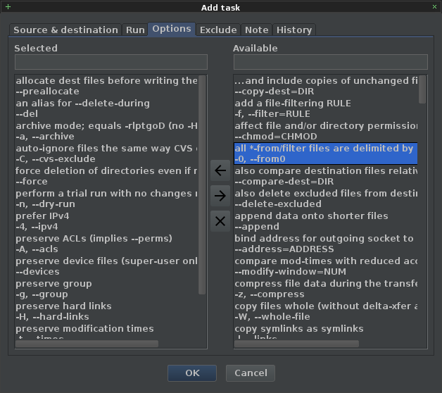Select '--compare-dest=DIR' option
This screenshot has height=393, width=442.
click(326, 176)
